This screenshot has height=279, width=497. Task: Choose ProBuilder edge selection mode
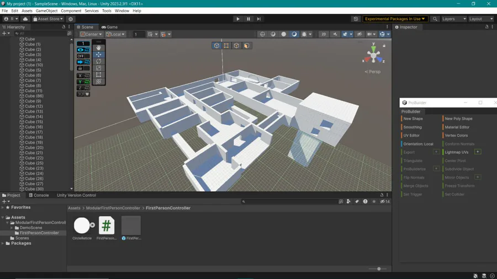[236, 46]
